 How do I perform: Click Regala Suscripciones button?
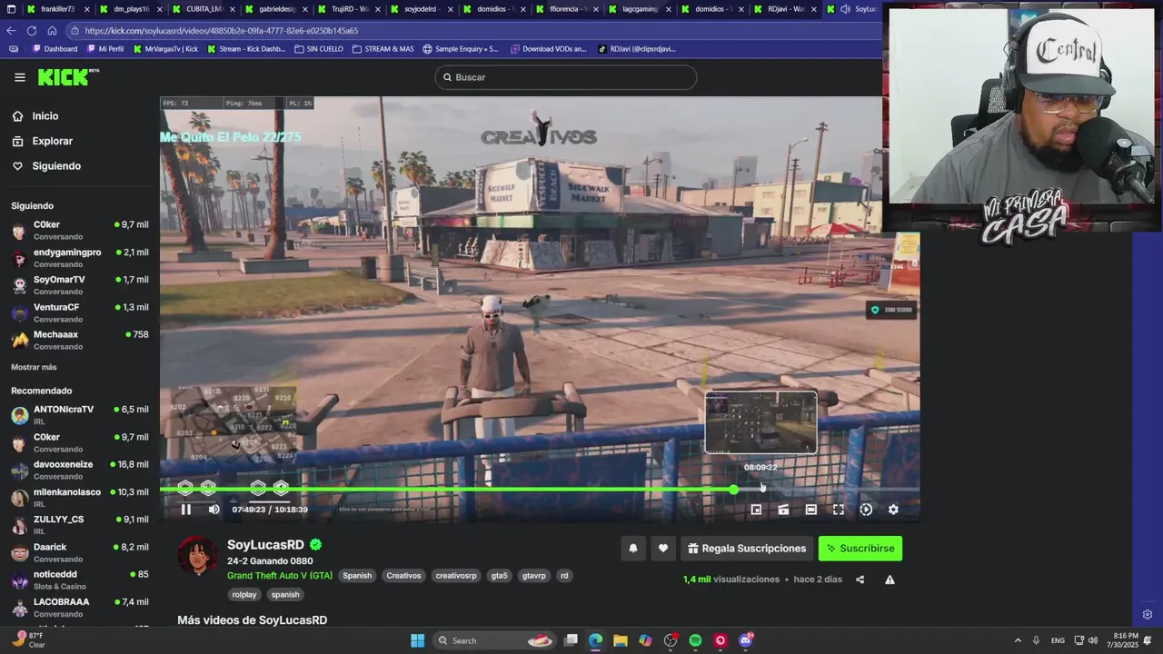(x=746, y=549)
